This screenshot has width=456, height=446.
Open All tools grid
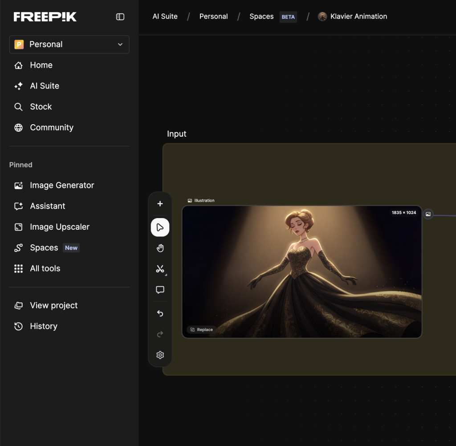click(45, 268)
